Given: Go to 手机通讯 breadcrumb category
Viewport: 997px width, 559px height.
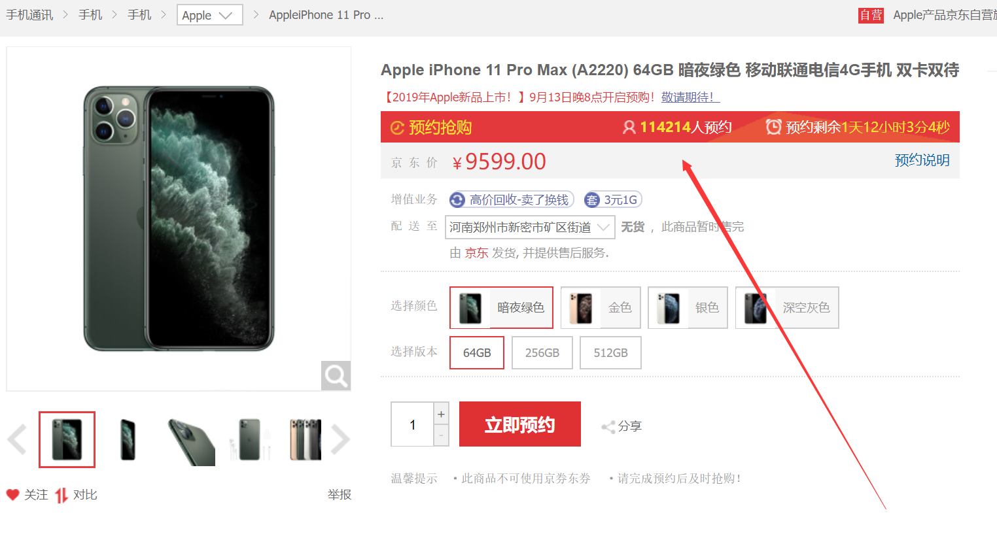Looking at the screenshot, I should click(29, 15).
